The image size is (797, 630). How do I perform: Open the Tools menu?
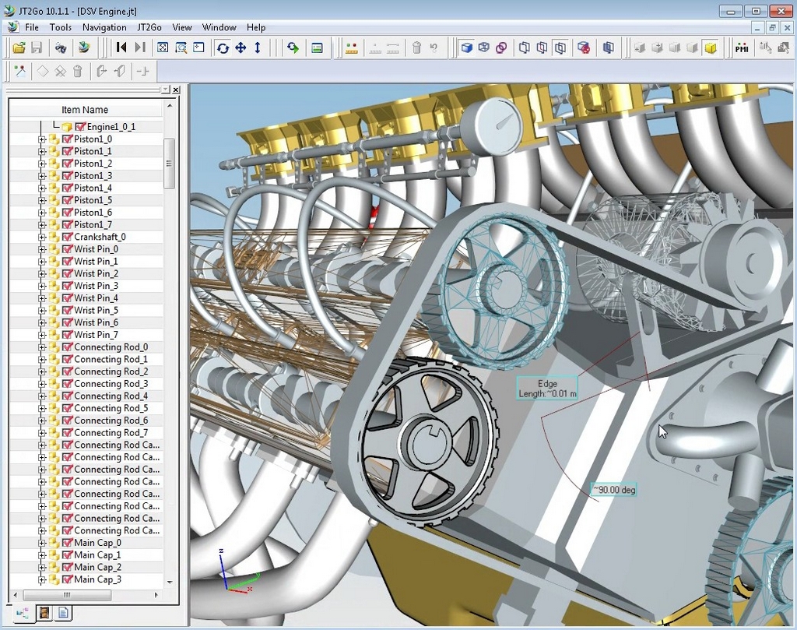pyautogui.click(x=61, y=27)
